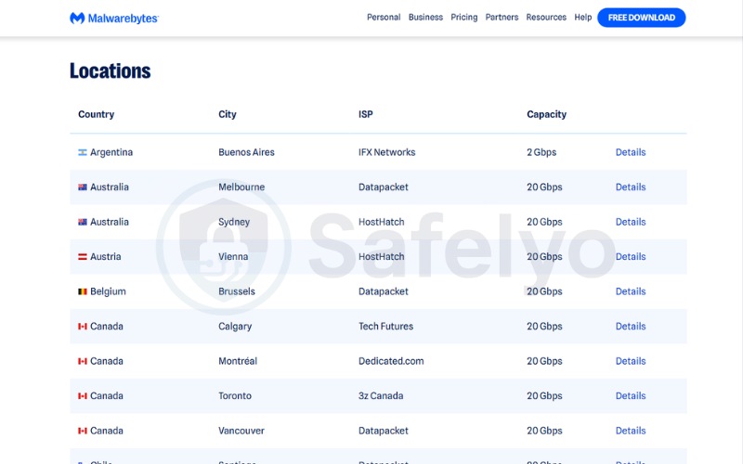Screen dimensions: 743x464
Task: Select HostHatch in the Sydney row
Action: pos(382,222)
